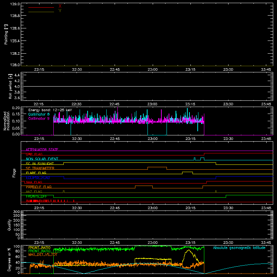Select the yellow FRONT_RATIO legend label
This screenshot has width=277, height=277.
click(39, 248)
